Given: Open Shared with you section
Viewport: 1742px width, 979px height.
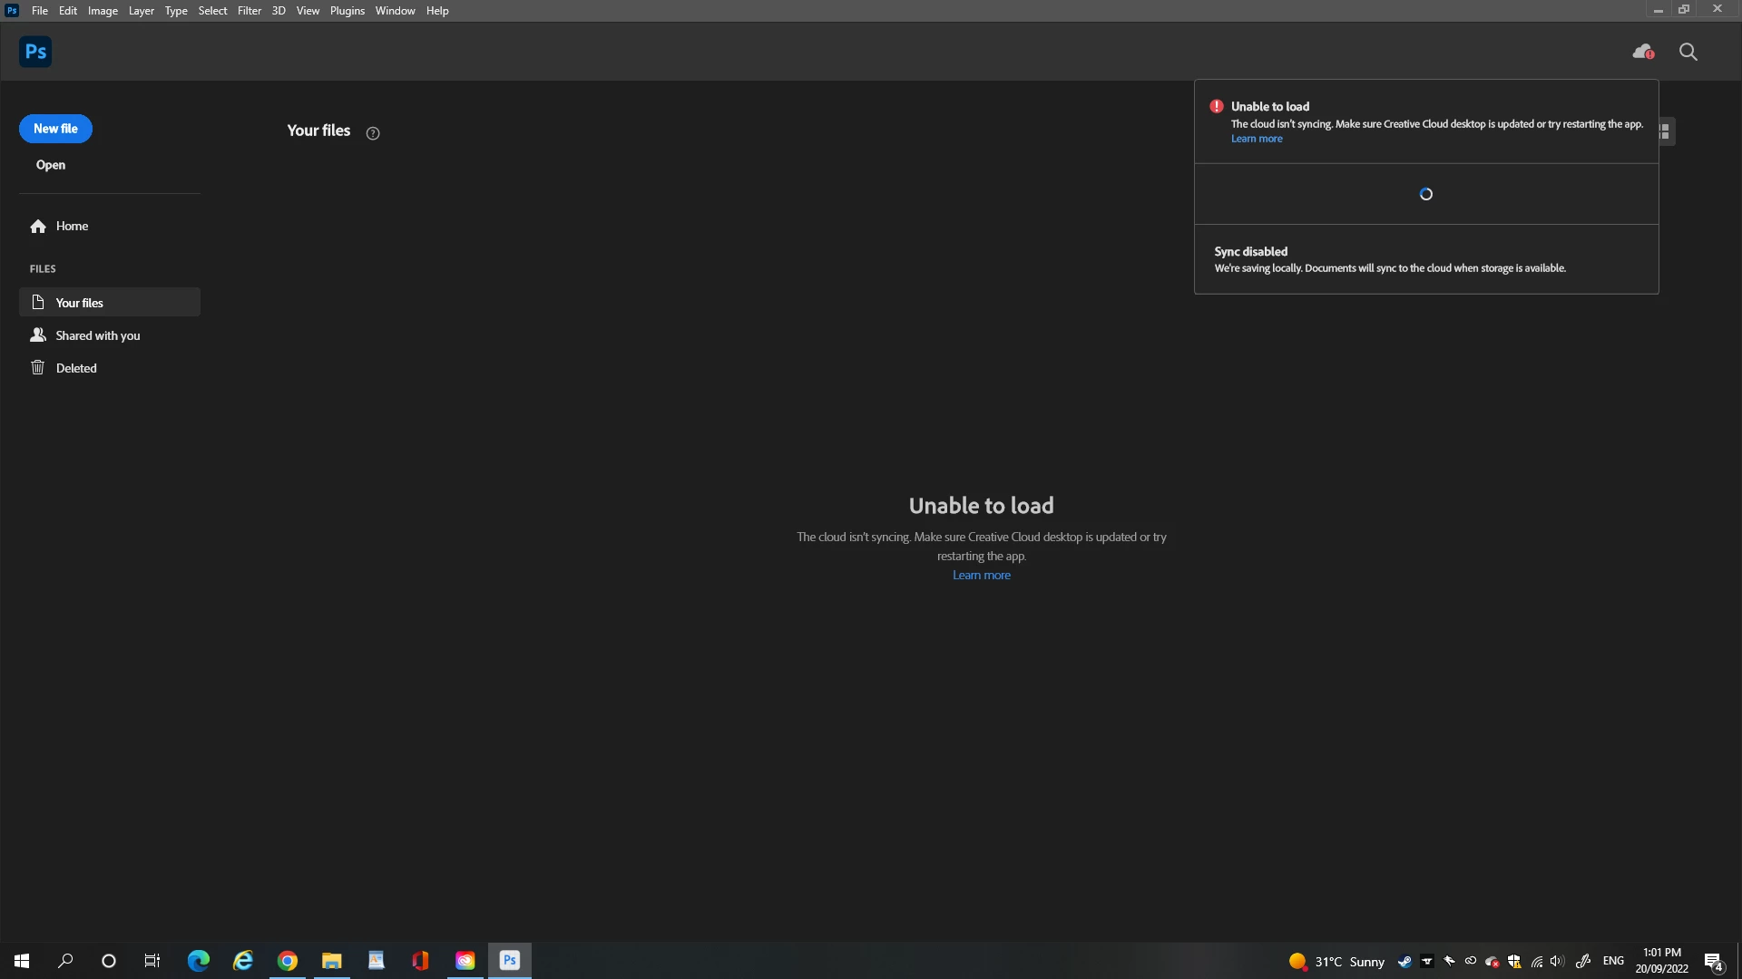Looking at the screenshot, I should pos(98,335).
